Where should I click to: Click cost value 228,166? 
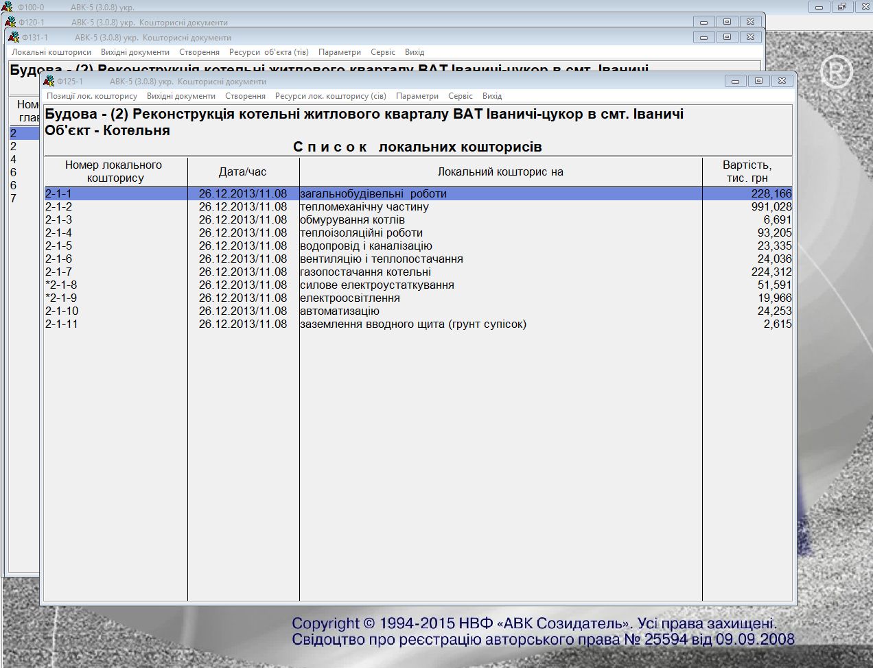tap(771, 193)
